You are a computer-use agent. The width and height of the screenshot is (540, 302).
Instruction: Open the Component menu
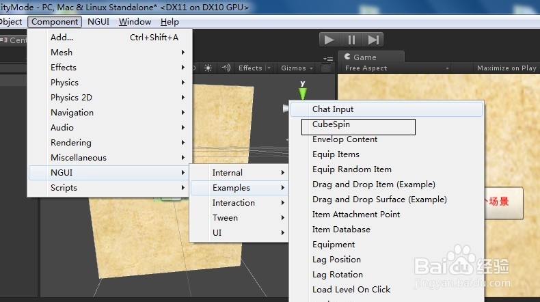click(55, 22)
